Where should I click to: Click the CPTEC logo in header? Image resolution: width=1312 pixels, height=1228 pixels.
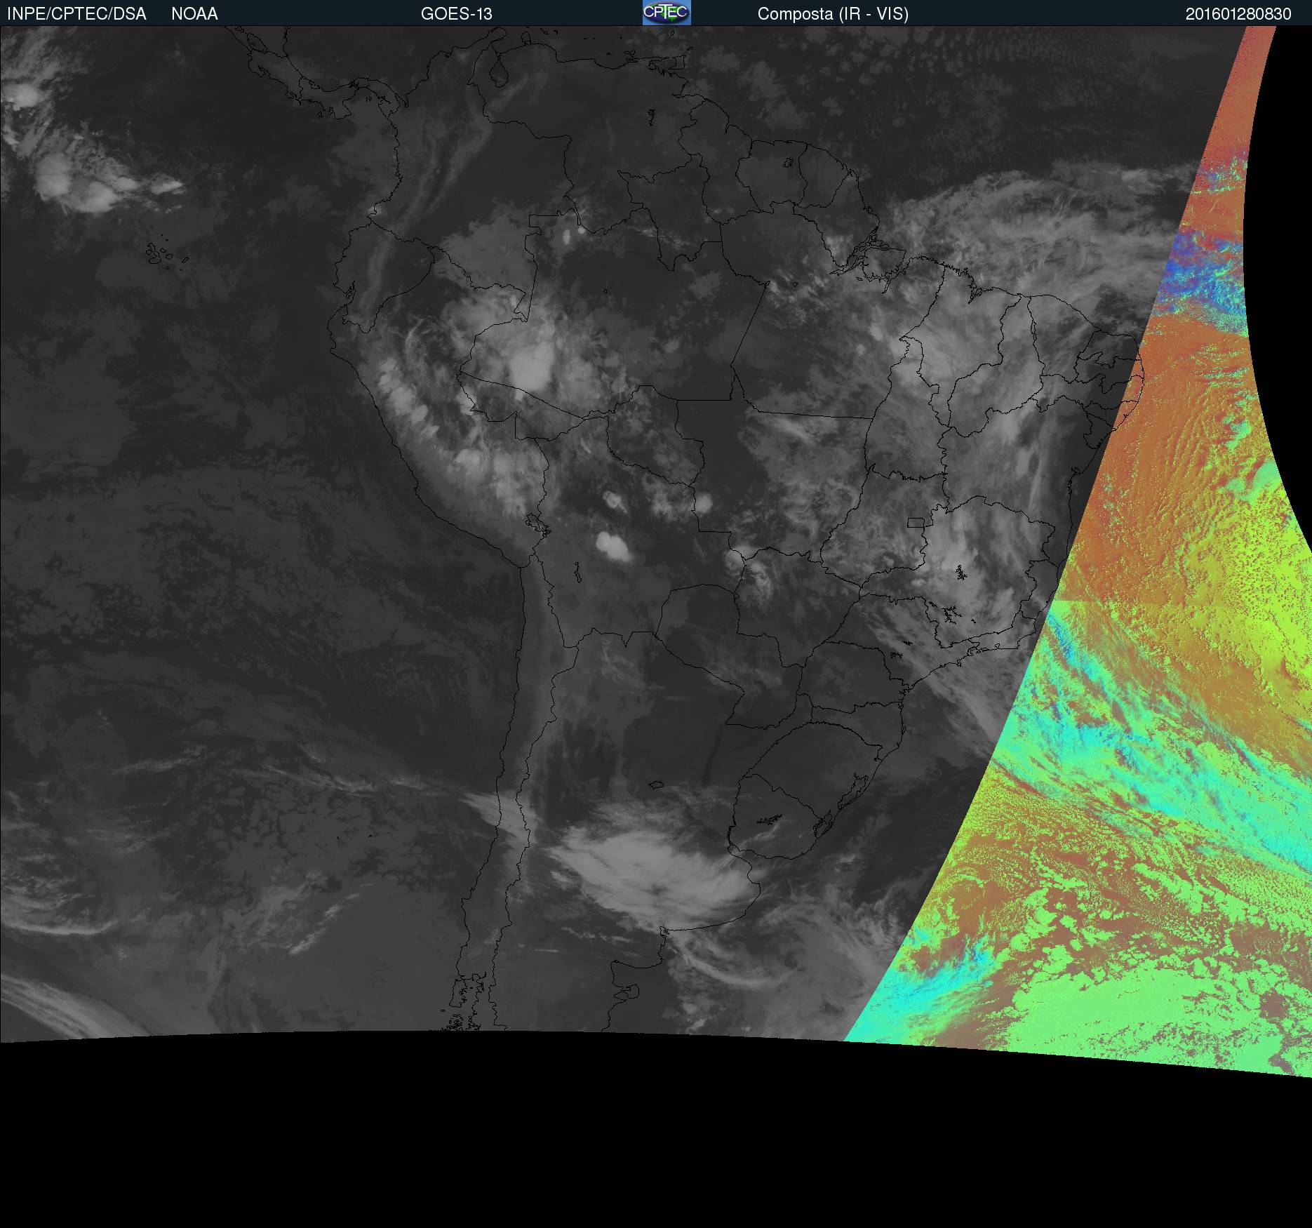[x=667, y=13]
